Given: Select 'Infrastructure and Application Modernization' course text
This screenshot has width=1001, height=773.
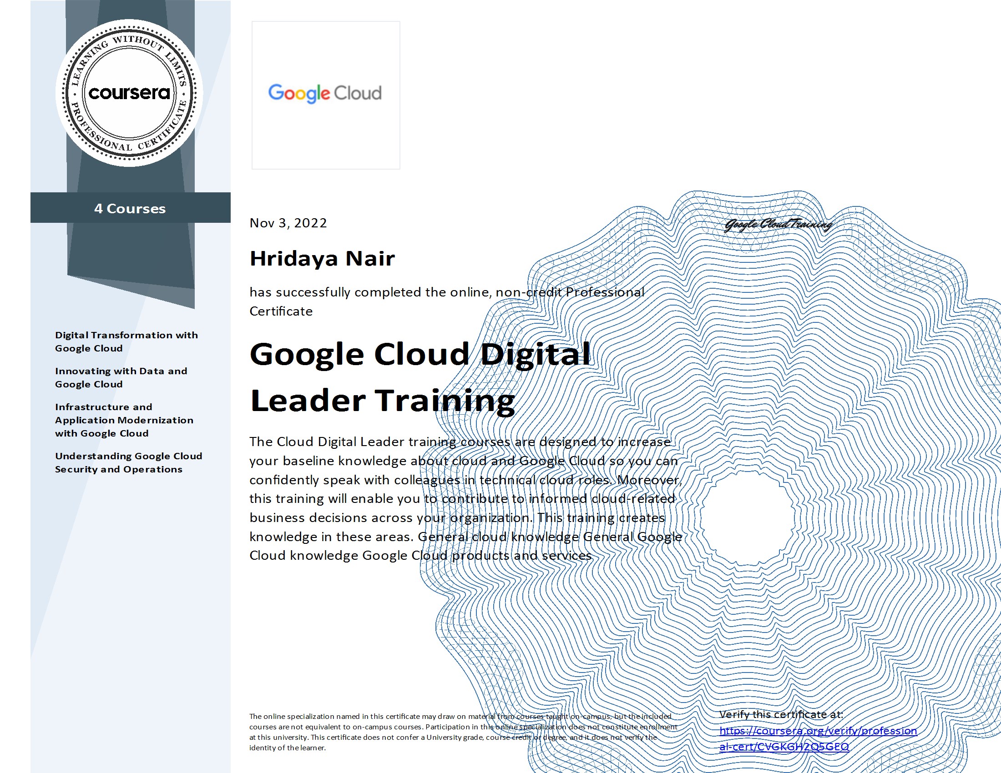Looking at the screenshot, I should coord(124,420).
